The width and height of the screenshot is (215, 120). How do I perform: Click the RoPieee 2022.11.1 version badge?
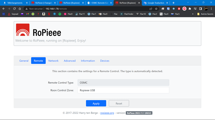tap(139, 113)
